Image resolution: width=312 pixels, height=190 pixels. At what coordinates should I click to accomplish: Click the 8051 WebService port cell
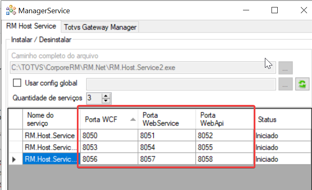tap(167, 135)
